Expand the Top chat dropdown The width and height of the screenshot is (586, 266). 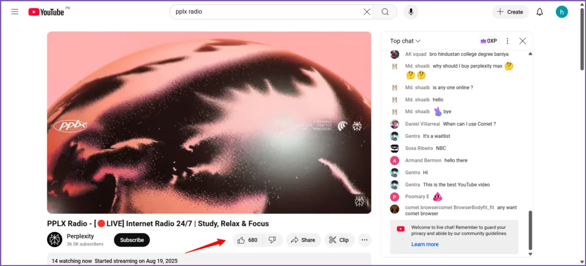[x=405, y=41]
